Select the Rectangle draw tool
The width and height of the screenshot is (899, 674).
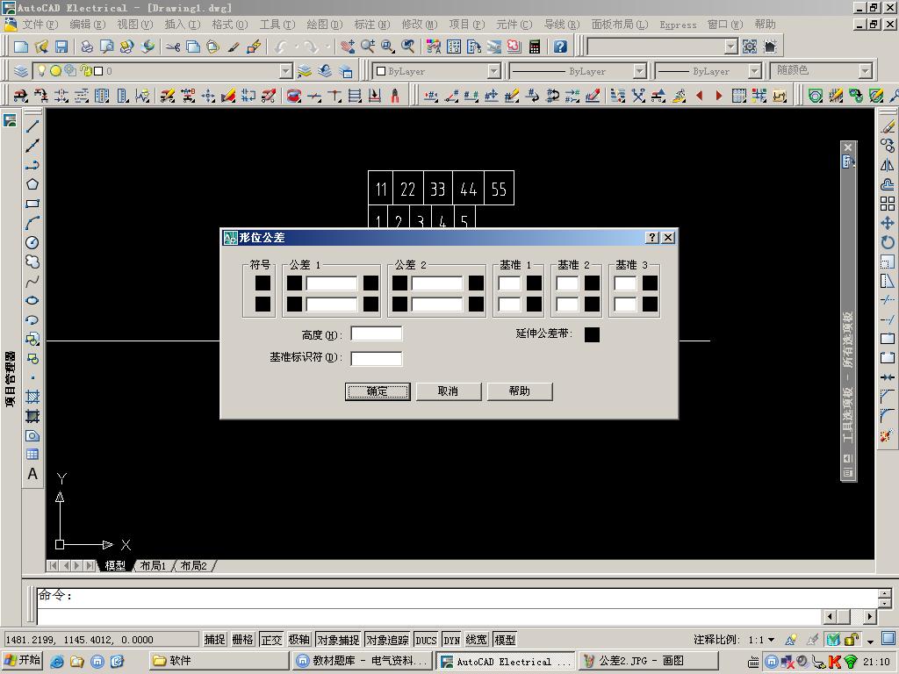point(32,204)
